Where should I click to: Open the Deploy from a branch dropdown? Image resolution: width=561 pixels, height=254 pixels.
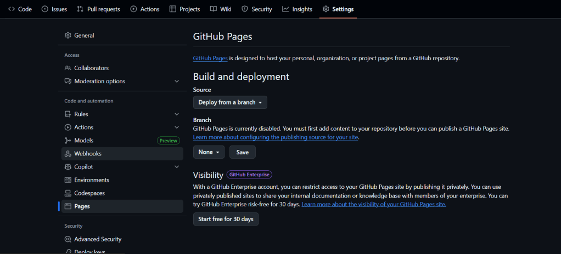pos(230,102)
